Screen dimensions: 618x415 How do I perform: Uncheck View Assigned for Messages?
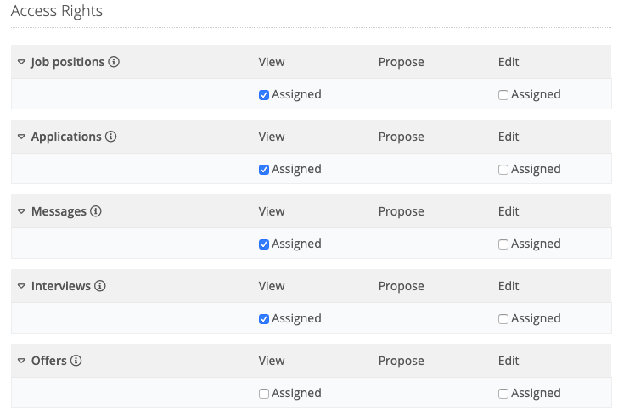[x=264, y=244]
